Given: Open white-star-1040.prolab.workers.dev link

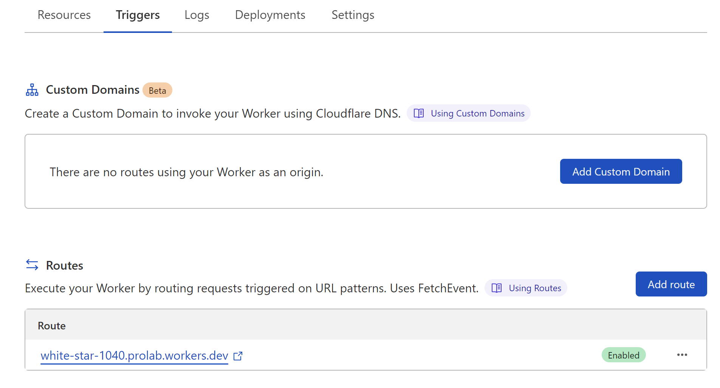Looking at the screenshot, I should pos(134,356).
